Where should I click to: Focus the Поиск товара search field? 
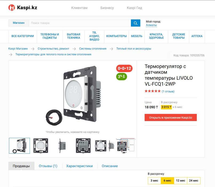pyautogui.click(x=80, y=23)
